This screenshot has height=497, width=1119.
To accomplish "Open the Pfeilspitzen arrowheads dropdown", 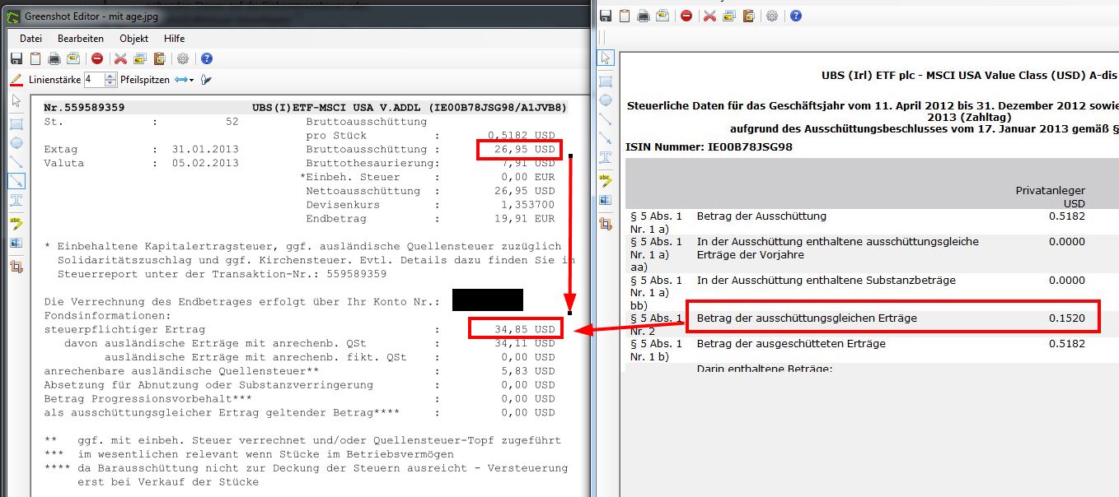I will (184, 80).
